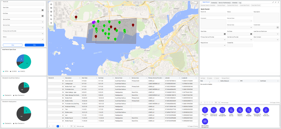The width and height of the screenshot is (281, 129).
Task: Toggle the CANCEL legend item
Action: (x=22, y=71)
